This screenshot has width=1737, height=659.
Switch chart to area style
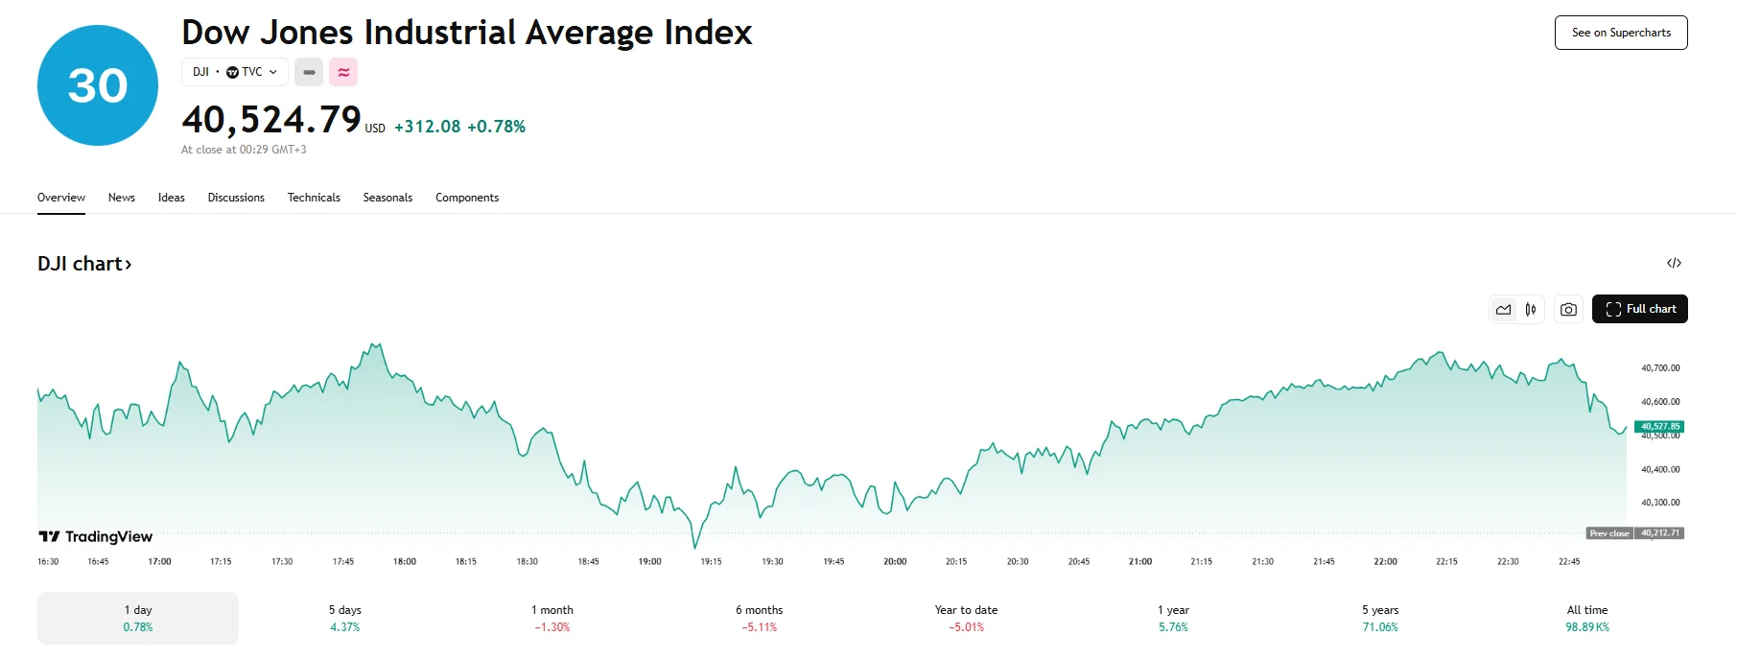pyautogui.click(x=1503, y=310)
